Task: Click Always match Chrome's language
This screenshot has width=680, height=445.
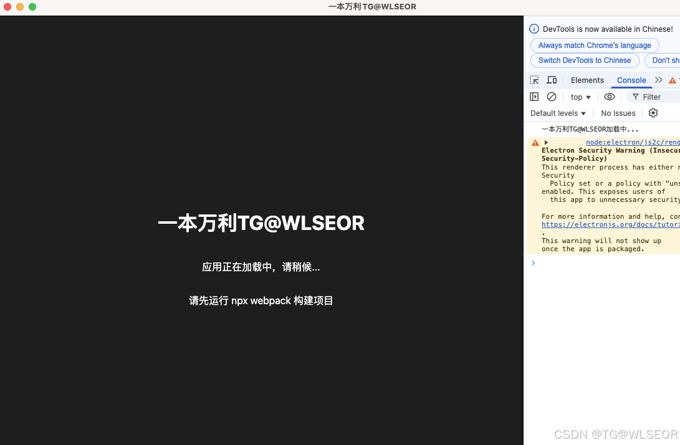Action: [594, 45]
